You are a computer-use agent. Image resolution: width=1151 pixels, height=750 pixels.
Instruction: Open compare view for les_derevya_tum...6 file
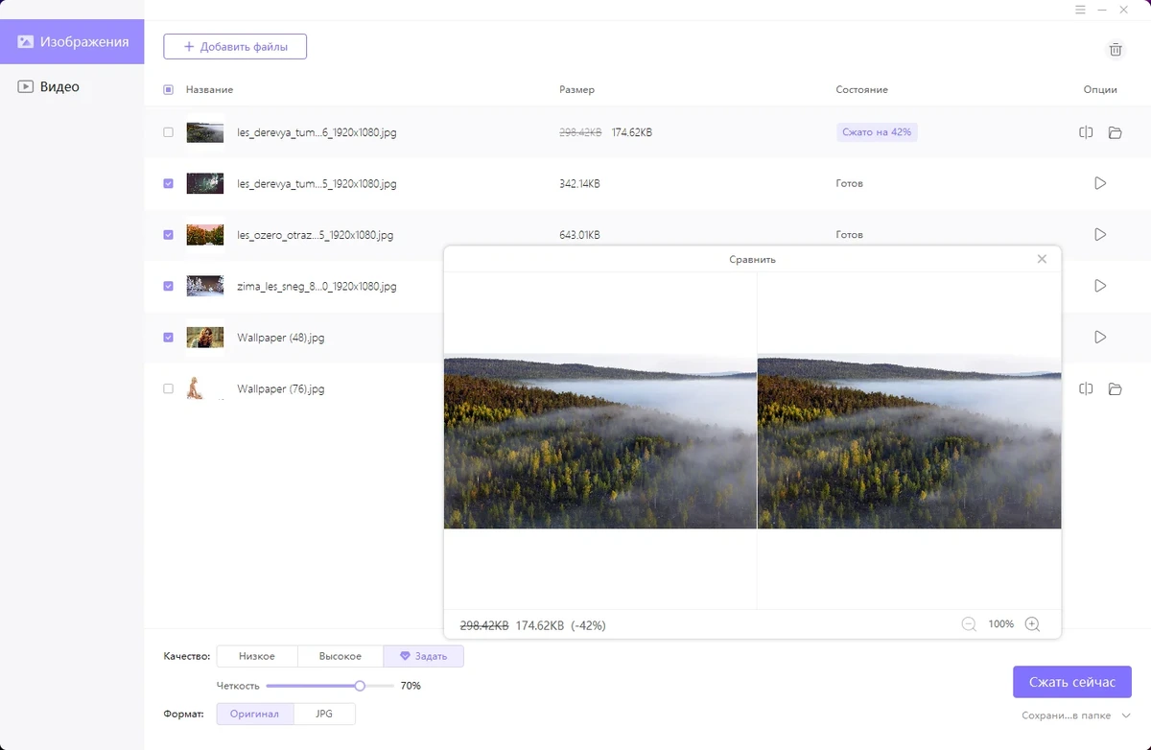[x=1086, y=132]
